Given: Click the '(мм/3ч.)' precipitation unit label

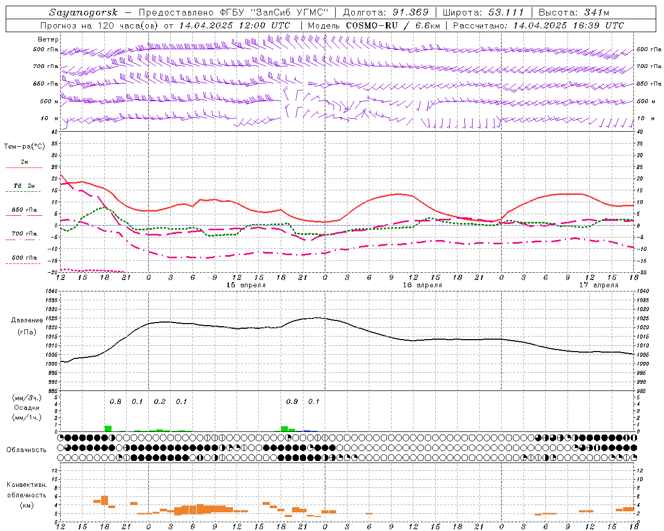Looking at the screenshot, I should [27, 398].
